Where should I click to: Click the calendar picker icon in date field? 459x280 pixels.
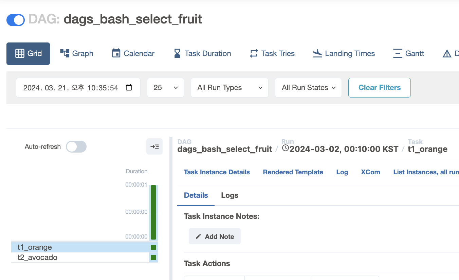pyautogui.click(x=129, y=88)
